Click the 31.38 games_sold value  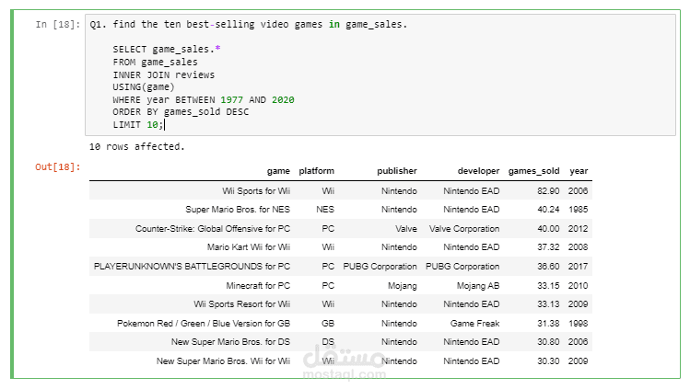[x=548, y=324]
